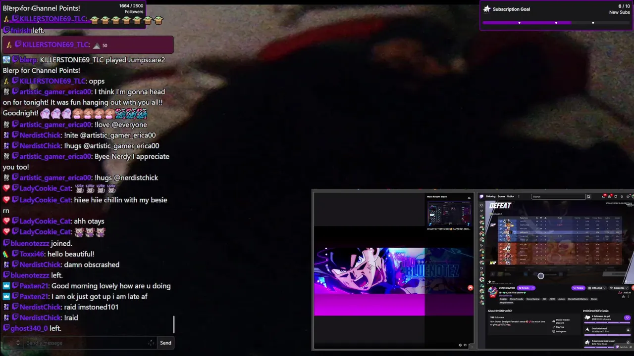Click the popout icon next to the gear
Screen dimensions: 634x356
pyautogui.click(x=465, y=345)
